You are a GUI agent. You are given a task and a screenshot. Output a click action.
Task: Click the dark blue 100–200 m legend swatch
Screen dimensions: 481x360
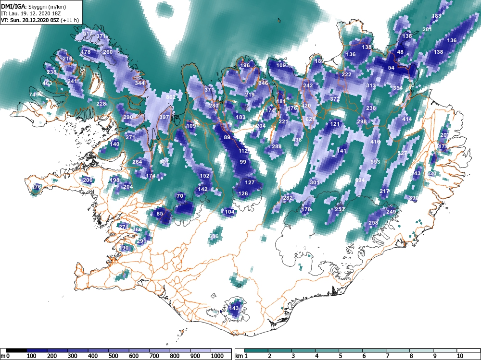tap(37, 350)
